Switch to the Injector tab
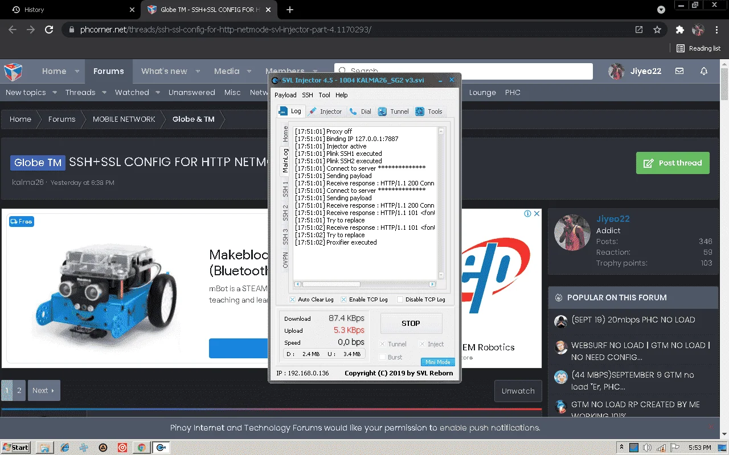This screenshot has width=729, height=455. (x=325, y=111)
